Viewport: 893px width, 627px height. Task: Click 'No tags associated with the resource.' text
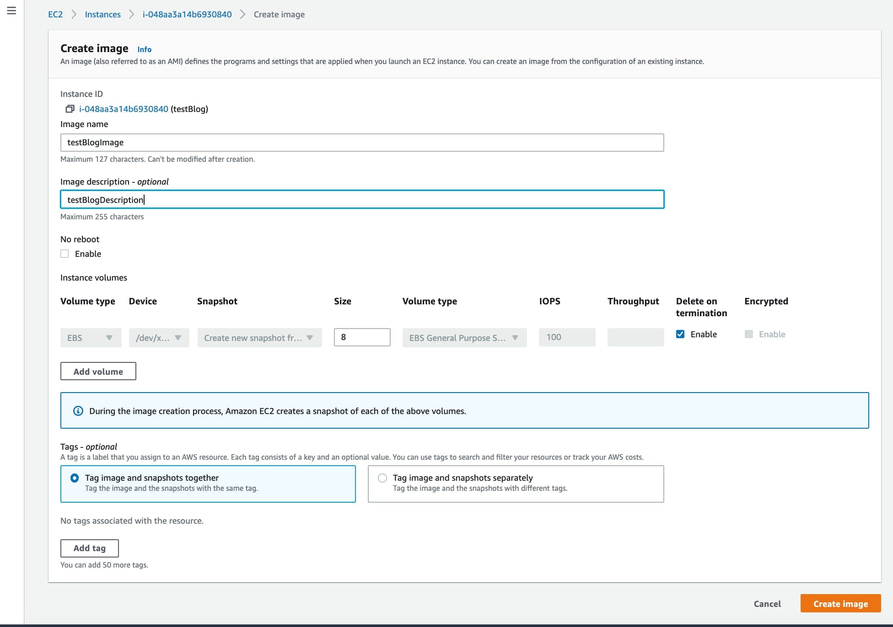click(132, 521)
